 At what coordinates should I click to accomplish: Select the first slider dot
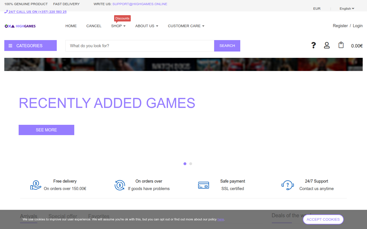[185, 164]
